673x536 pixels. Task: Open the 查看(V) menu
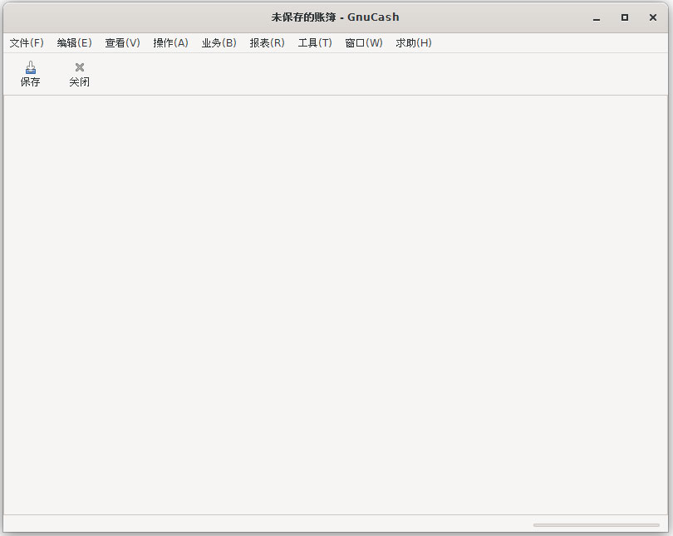[122, 43]
